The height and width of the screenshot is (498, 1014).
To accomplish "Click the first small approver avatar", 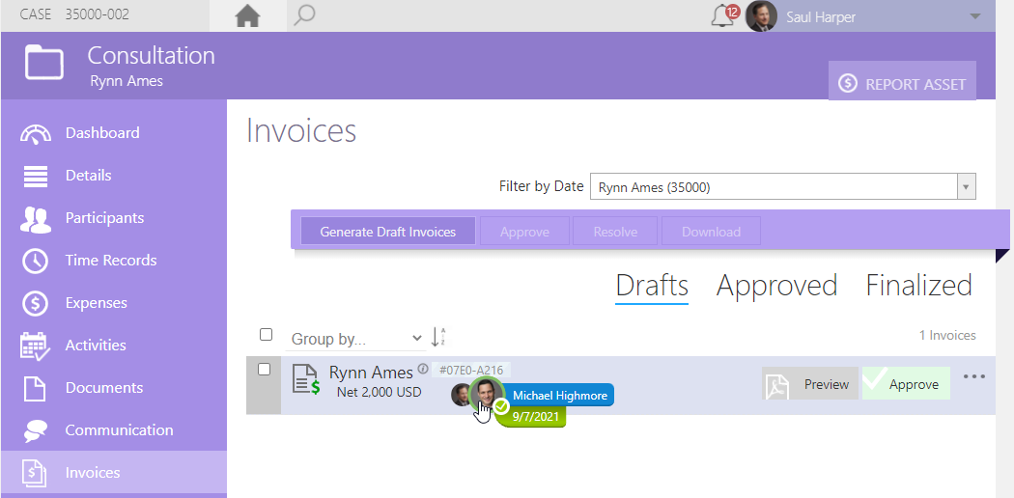I will click(461, 394).
